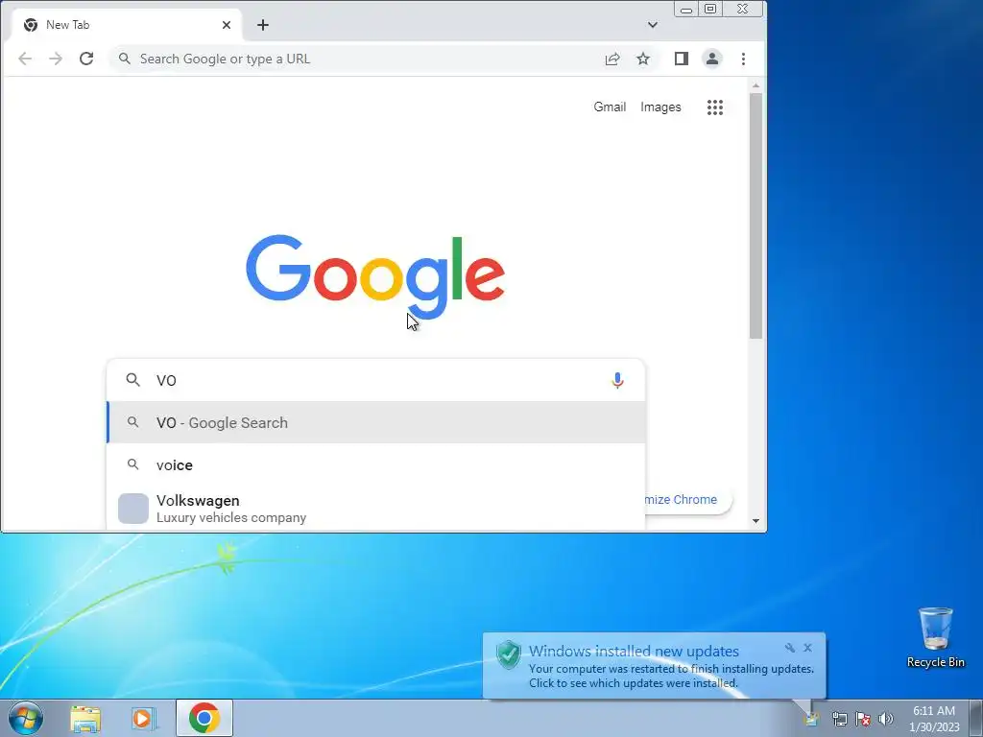Click the network tray icon
The image size is (983, 737).
click(x=839, y=719)
